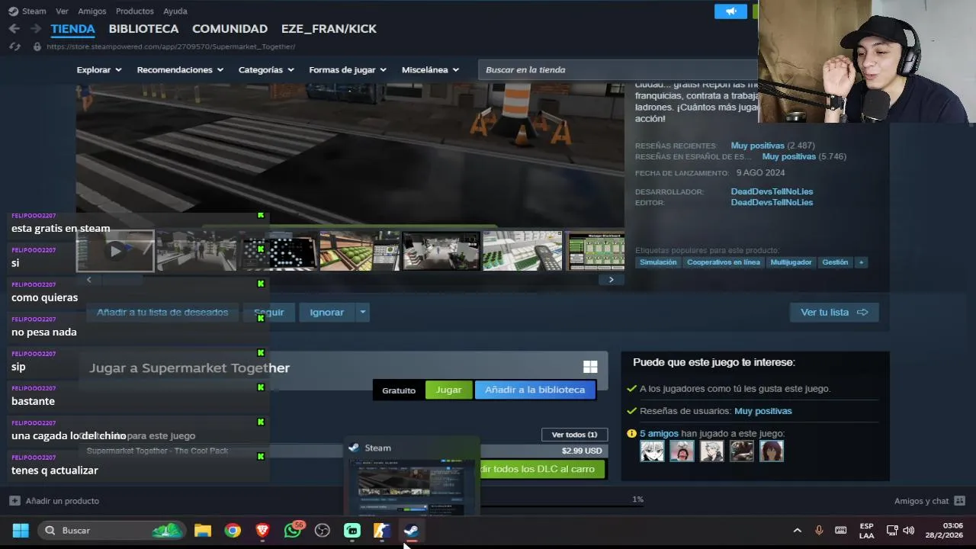Open Ver tu lista button
Image resolution: width=976 pixels, height=549 pixels.
pyautogui.click(x=834, y=312)
